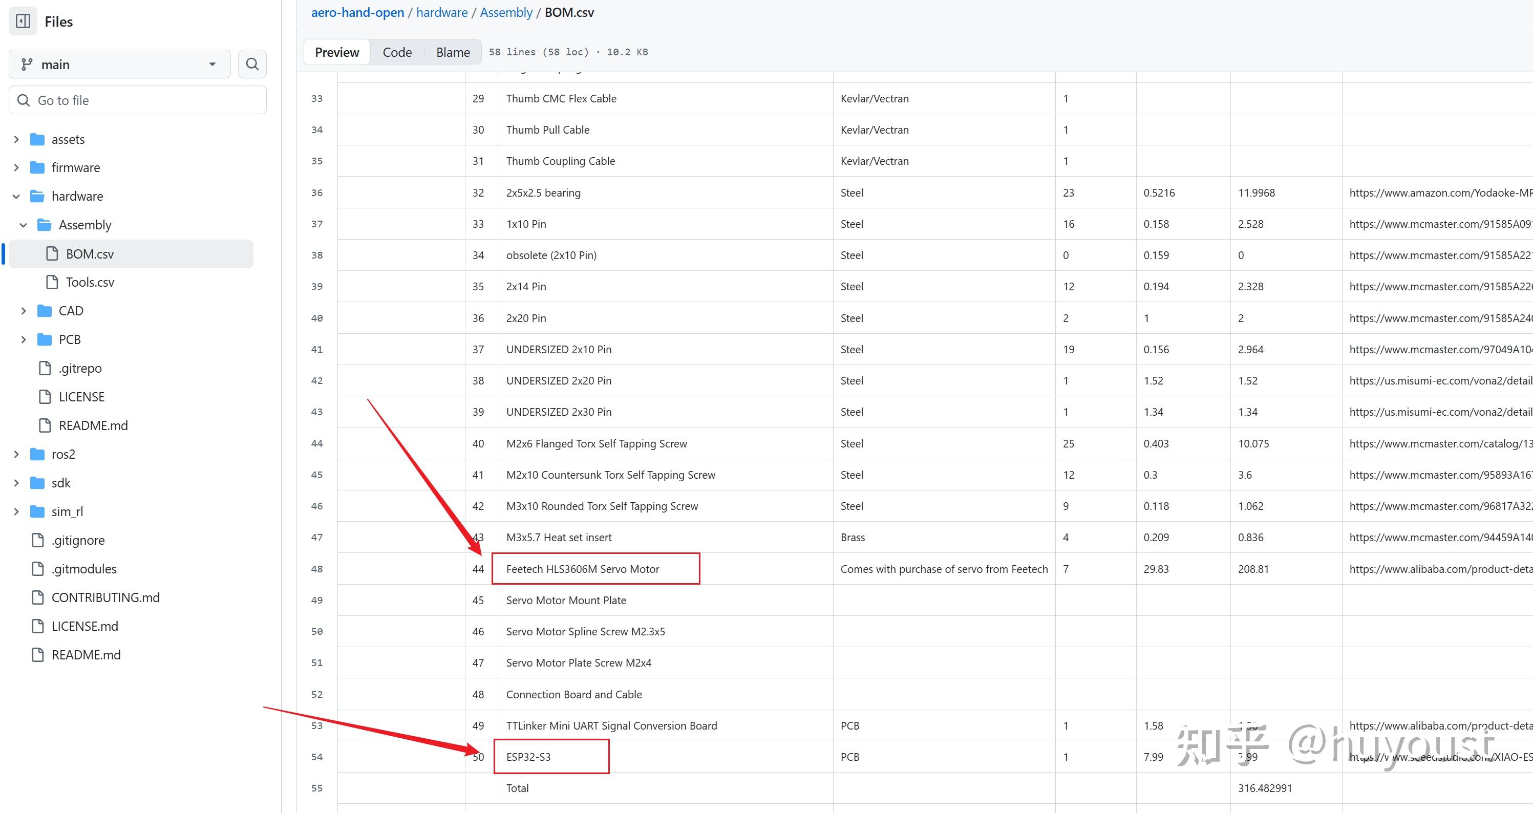Screen dimensions: 1533x813
Task: Switch to the Code tab
Action: coord(397,52)
